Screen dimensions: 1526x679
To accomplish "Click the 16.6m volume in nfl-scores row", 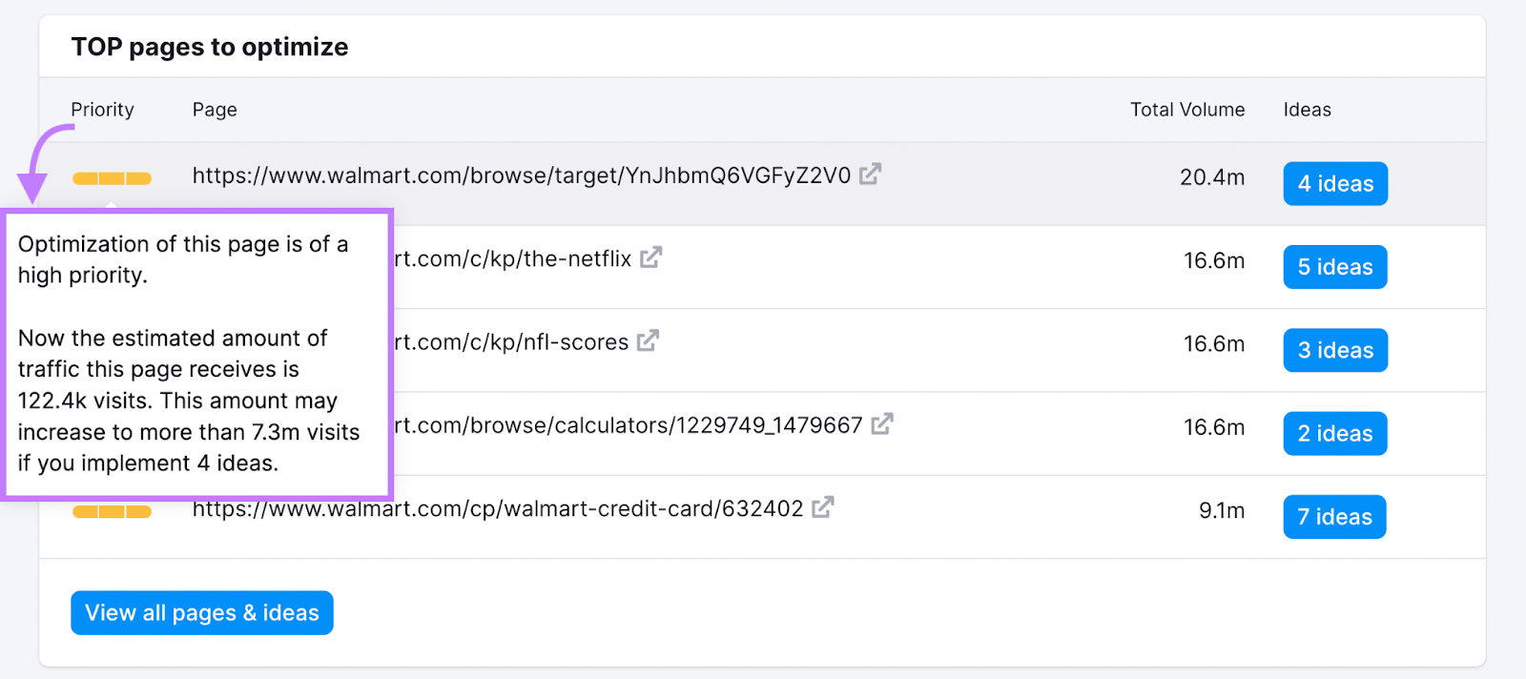I will (1214, 343).
